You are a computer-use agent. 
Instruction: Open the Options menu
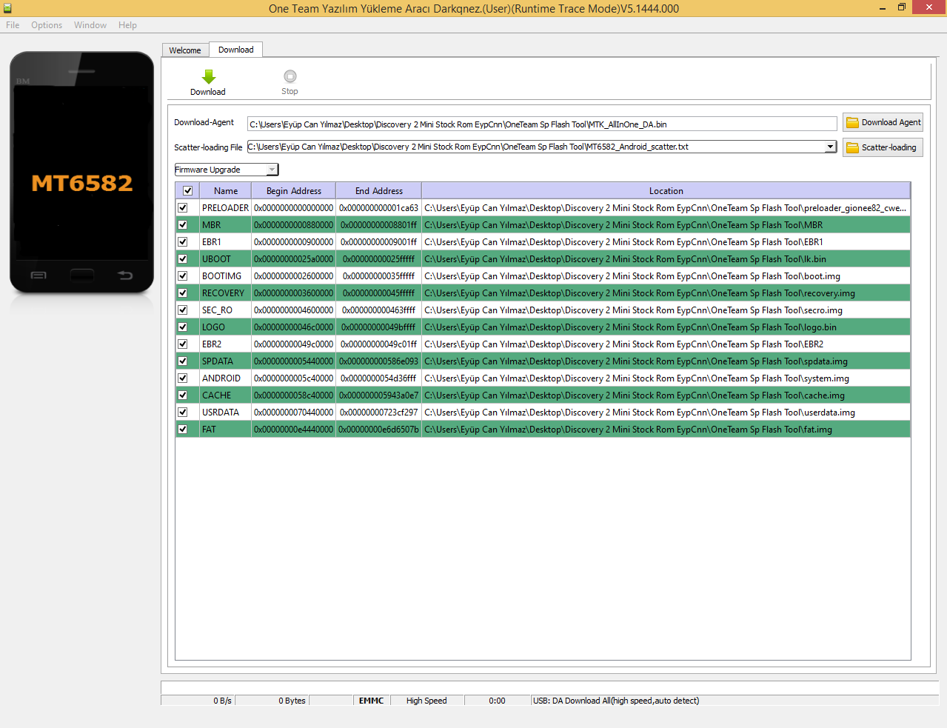47,25
